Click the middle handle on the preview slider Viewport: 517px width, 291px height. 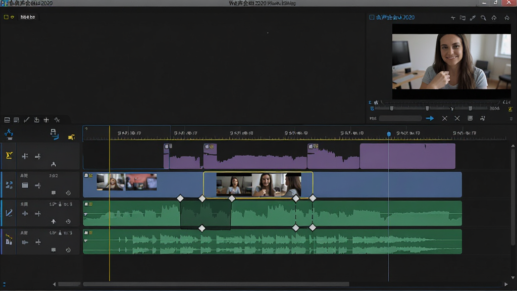427,108
